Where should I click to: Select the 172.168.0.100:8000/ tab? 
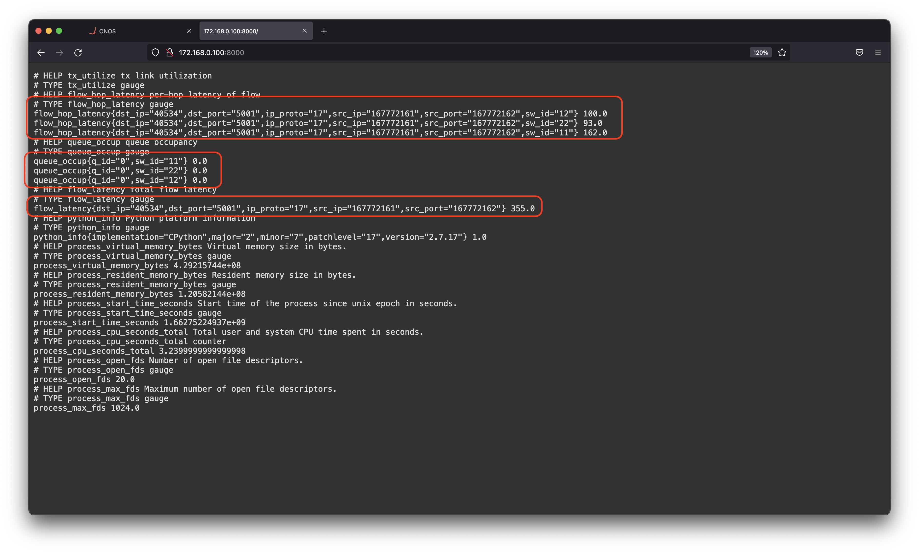click(256, 31)
